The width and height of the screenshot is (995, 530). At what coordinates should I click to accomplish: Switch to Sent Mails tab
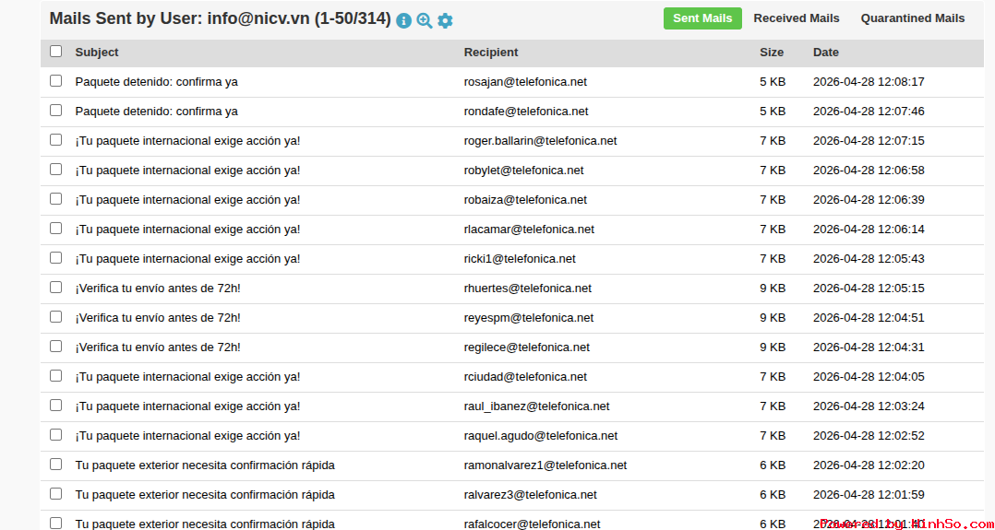(702, 18)
